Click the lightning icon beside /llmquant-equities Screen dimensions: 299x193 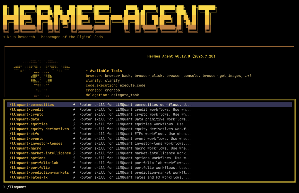(74, 124)
